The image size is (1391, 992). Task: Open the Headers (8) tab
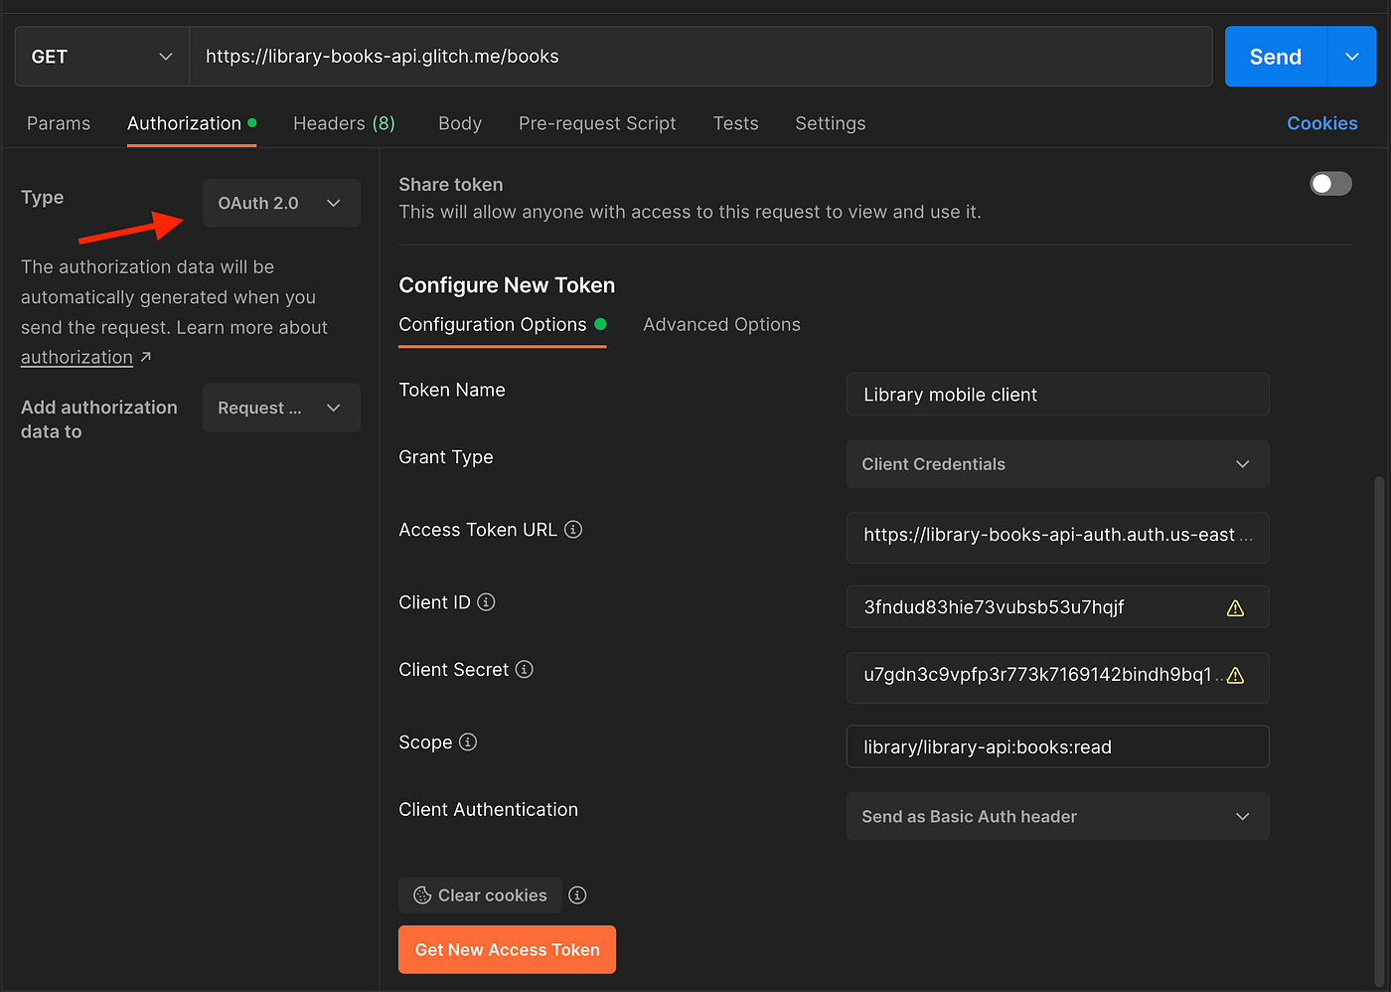[x=344, y=123]
